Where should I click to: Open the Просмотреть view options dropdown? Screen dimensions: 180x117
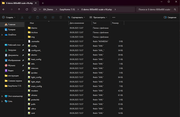(98, 17)
